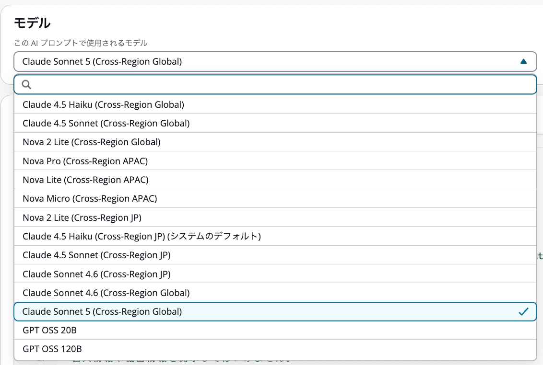The image size is (543, 365).
Task: Select the GPT OSS 20B model
Action: click(275, 330)
